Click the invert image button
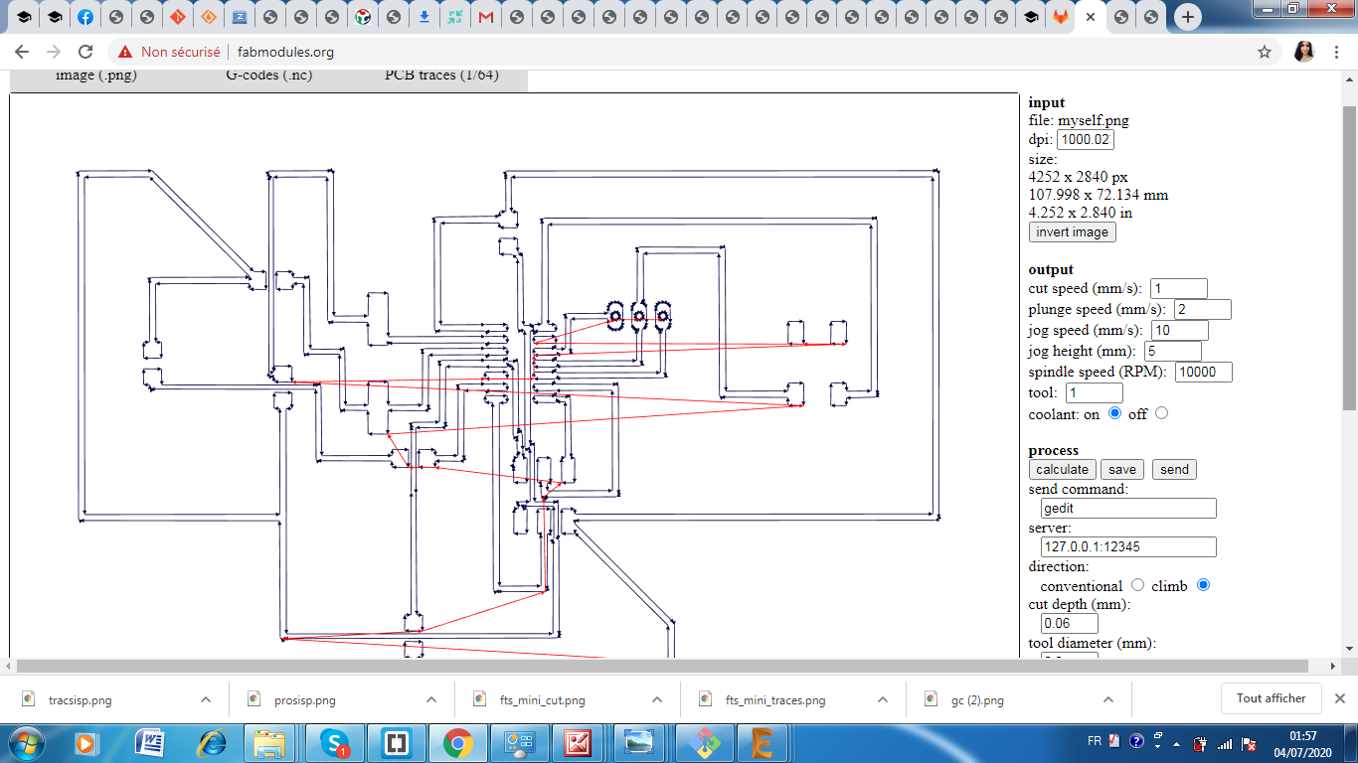 click(1072, 231)
